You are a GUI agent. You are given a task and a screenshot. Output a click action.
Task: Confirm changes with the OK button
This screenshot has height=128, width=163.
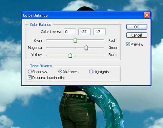137,27
